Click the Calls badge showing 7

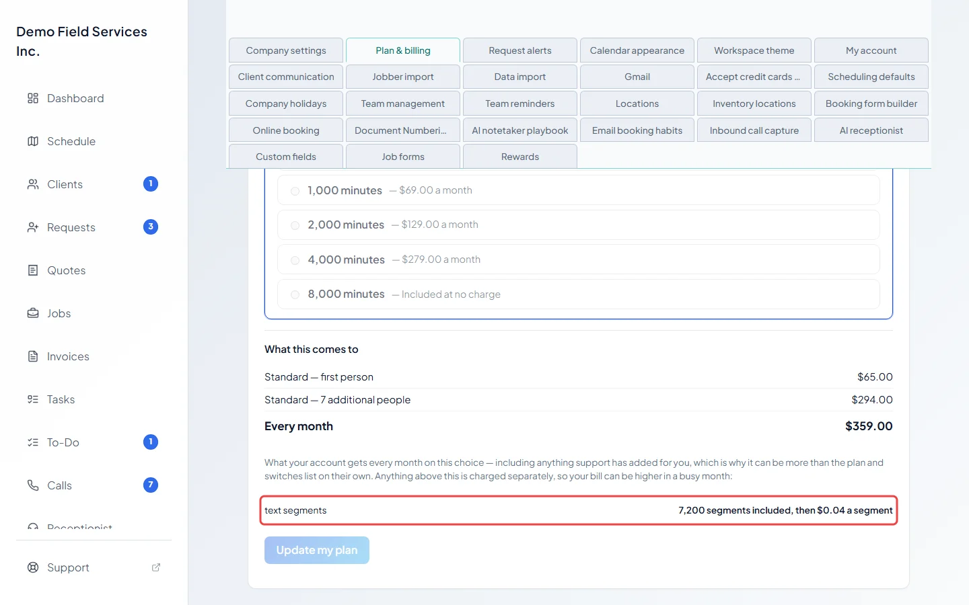point(151,485)
